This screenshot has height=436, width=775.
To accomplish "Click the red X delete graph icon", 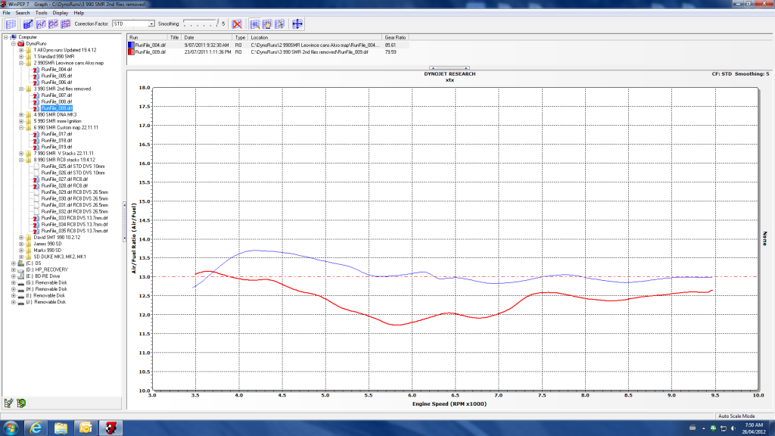I will point(237,23).
